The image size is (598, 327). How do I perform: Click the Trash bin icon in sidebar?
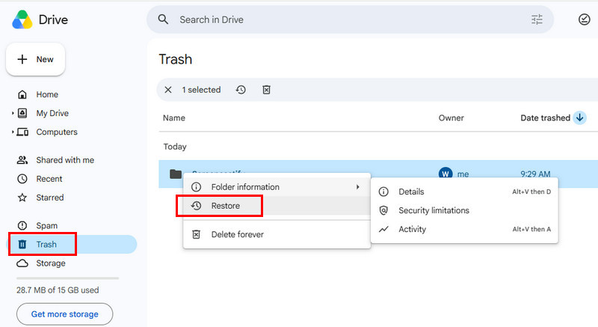click(22, 244)
